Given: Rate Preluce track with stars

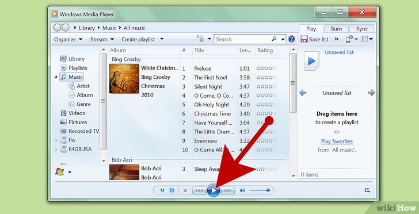Looking at the screenshot, I should tap(266, 68).
